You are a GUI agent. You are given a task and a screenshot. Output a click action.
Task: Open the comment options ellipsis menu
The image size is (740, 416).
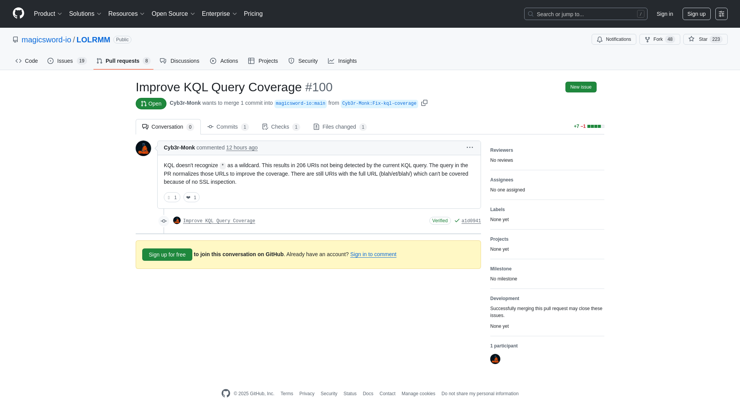tap(469, 148)
